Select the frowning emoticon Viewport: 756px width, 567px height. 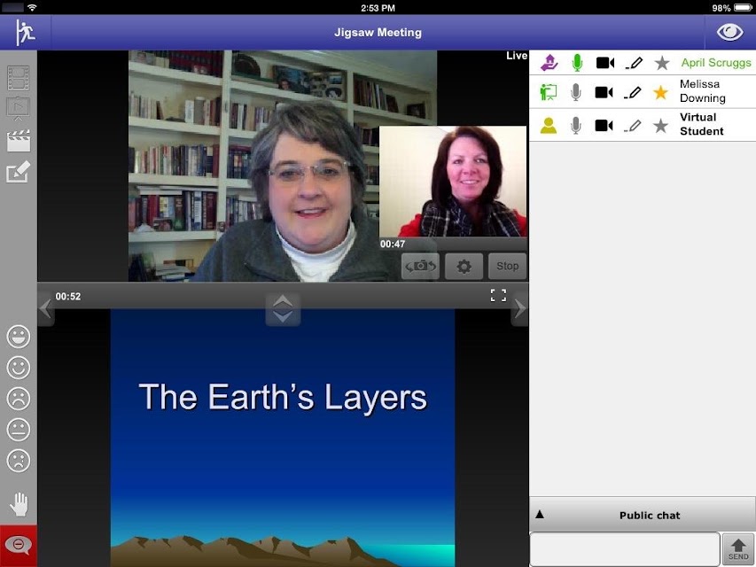tap(19, 399)
